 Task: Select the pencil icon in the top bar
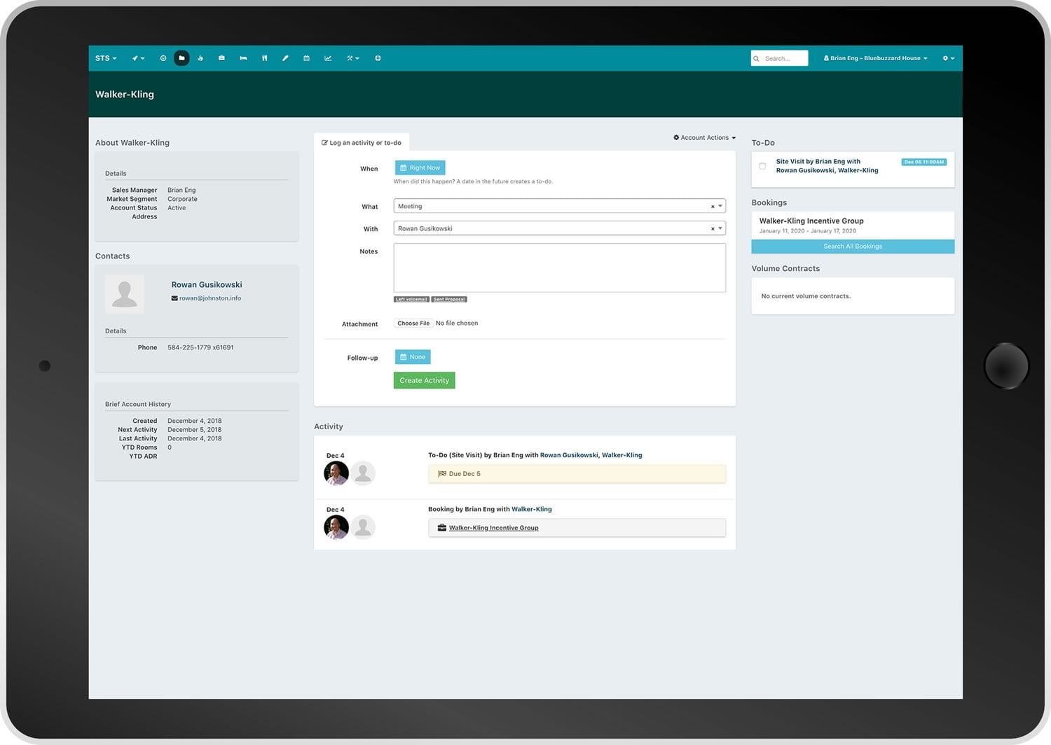pos(286,58)
